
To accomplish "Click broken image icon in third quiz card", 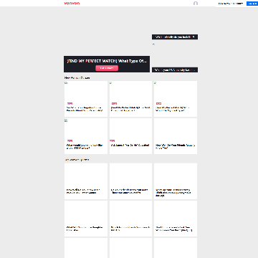I will click(x=156, y=82).
